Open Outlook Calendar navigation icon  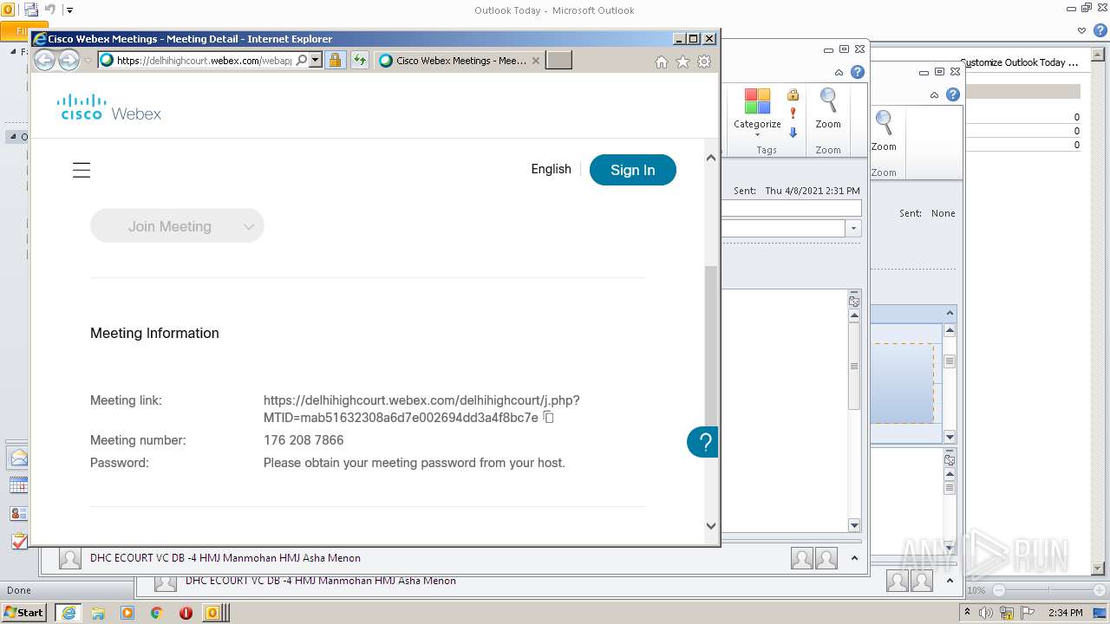click(x=18, y=485)
